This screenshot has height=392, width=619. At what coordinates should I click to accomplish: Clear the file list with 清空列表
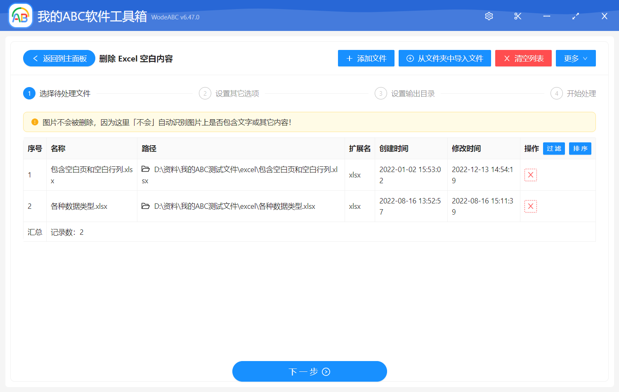523,58
